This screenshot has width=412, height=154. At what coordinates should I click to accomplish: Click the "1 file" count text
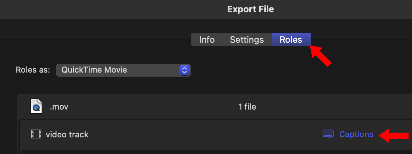(247, 107)
